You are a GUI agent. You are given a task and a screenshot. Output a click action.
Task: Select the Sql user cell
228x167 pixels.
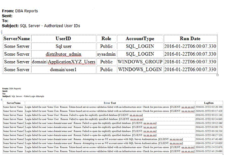pos(63,46)
